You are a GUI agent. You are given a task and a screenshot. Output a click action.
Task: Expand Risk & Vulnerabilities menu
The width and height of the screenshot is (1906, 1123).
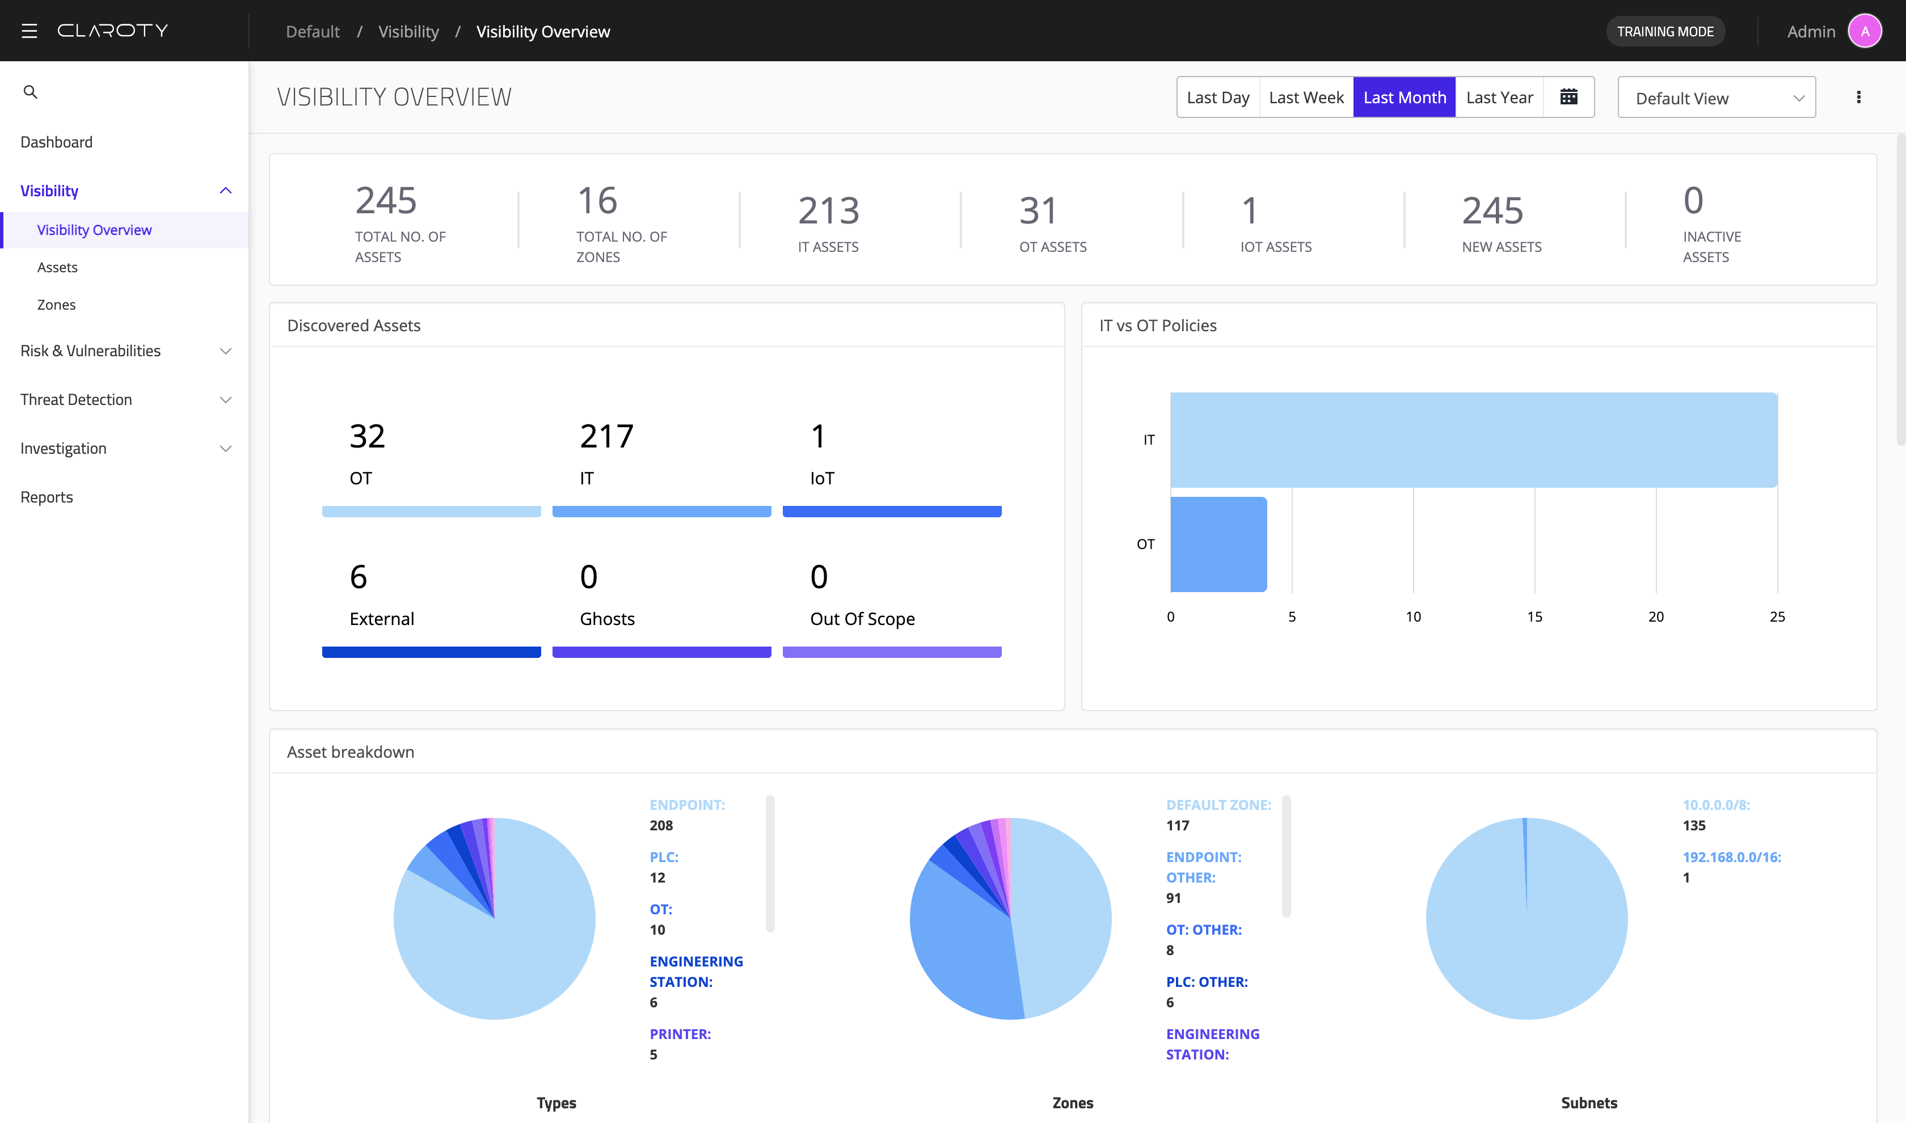click(225, 351)
